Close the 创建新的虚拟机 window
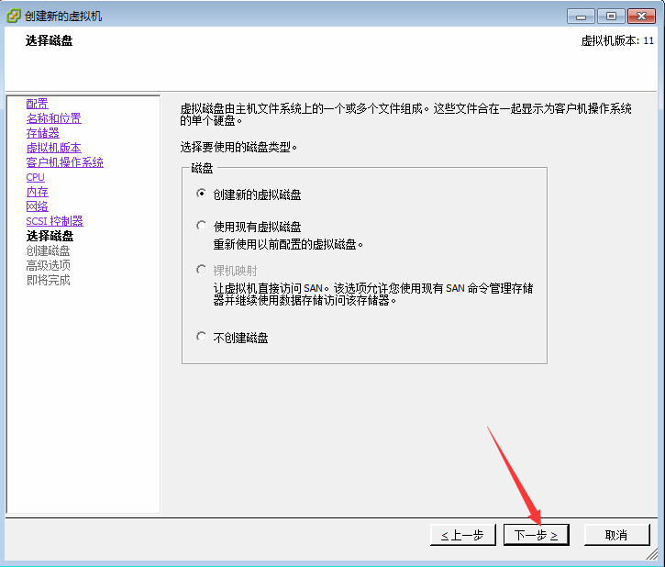This screenshot has height=567, width=665. [642, 17]
